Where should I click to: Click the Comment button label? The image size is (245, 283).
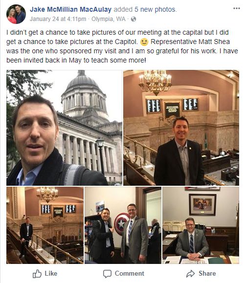coord(130,273)
